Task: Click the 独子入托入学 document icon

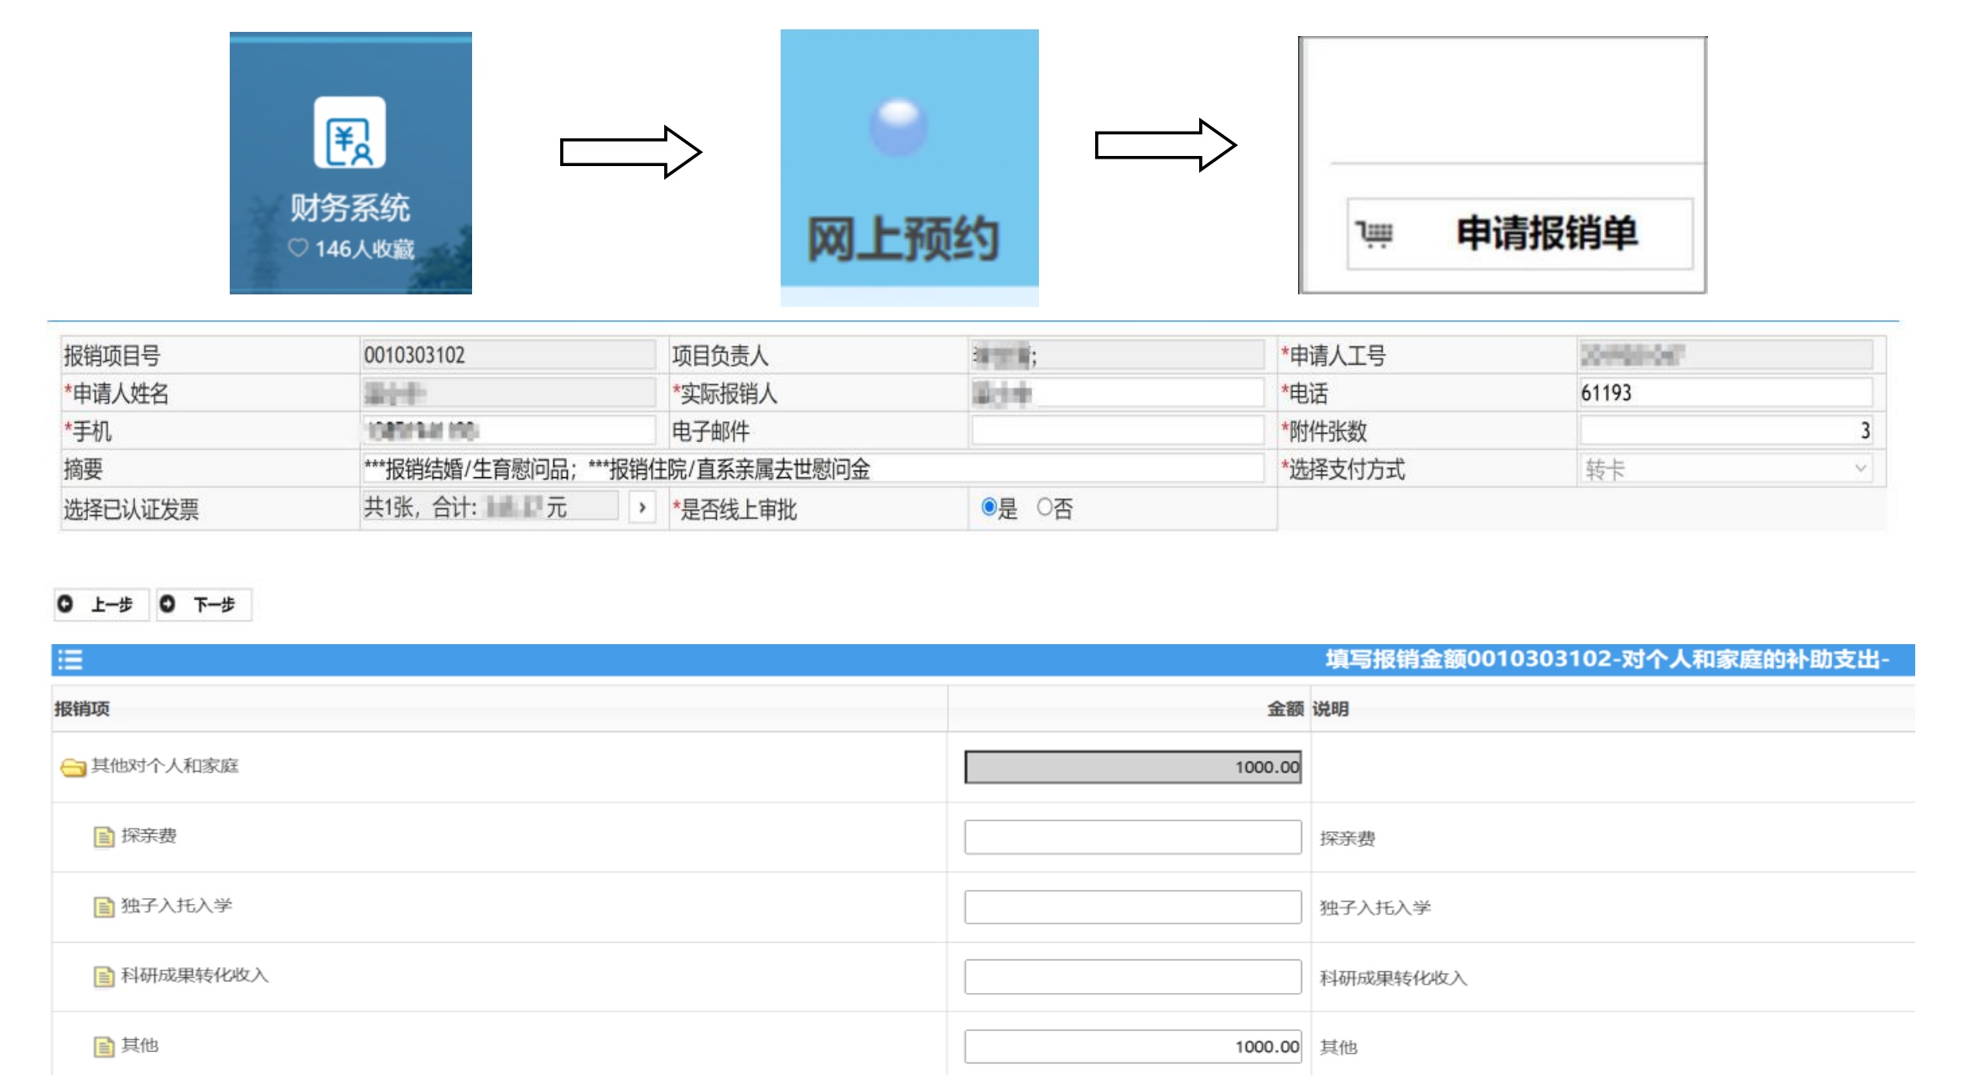Action: tap(103, 907)
